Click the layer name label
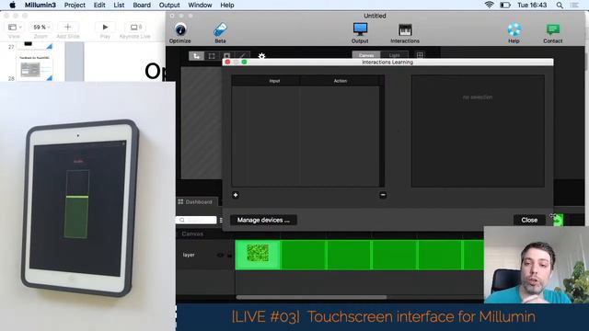 click(189, 255)
